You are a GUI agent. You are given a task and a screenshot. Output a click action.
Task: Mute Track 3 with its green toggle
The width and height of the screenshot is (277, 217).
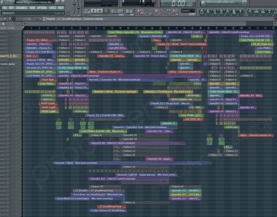[x=20, y=40]
